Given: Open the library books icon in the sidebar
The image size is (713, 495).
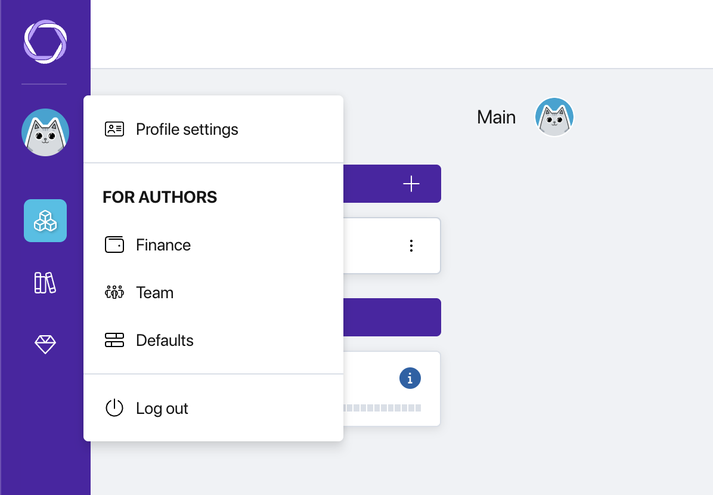Looking at the screenshot, I should (45, 283).
